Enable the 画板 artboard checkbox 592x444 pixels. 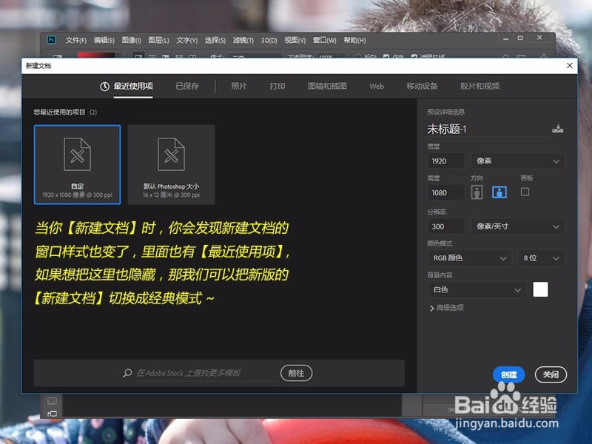point(526,191)
